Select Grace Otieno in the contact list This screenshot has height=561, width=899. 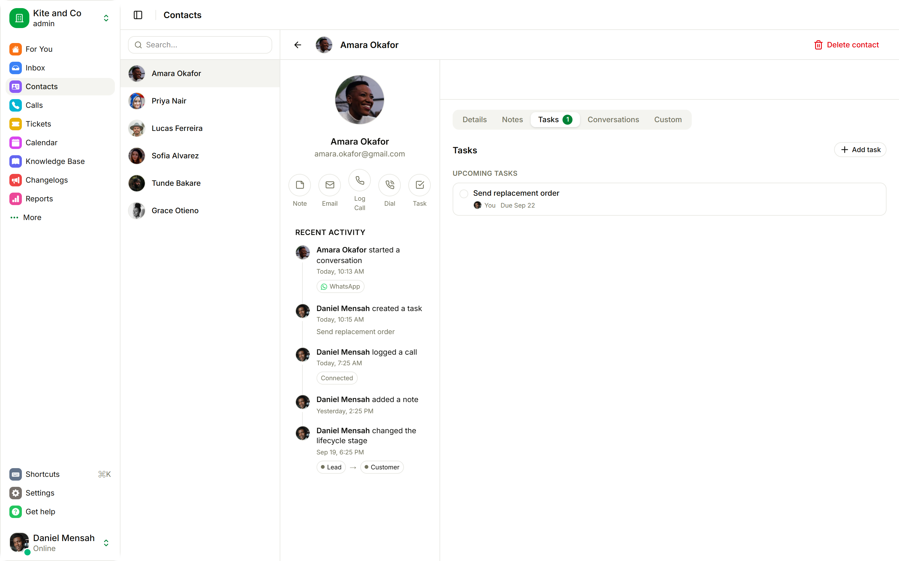click(200, 211)
